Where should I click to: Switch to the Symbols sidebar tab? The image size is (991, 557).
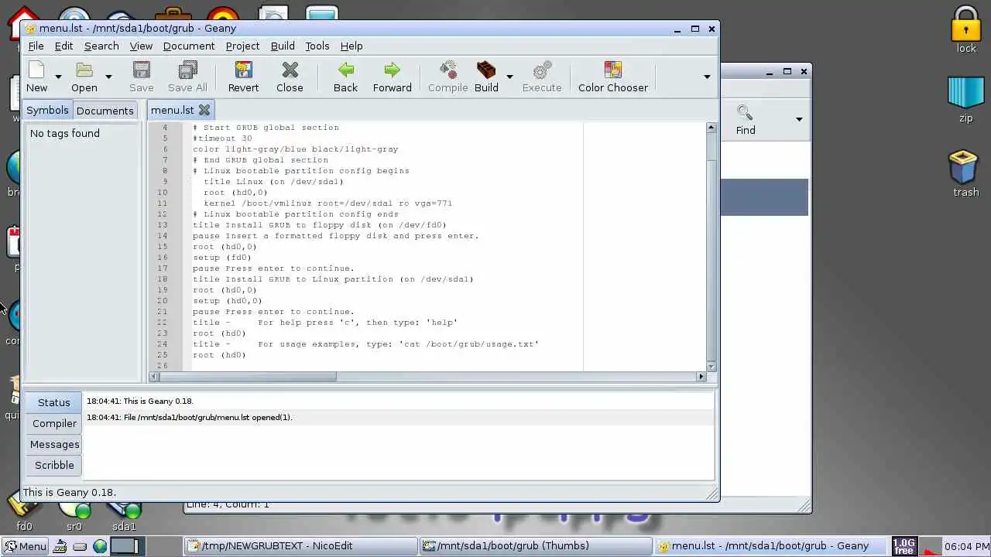point(47,110)
